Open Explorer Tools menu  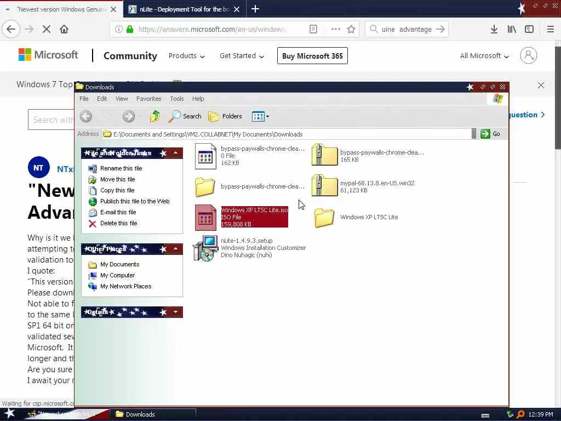coord(177,99)
